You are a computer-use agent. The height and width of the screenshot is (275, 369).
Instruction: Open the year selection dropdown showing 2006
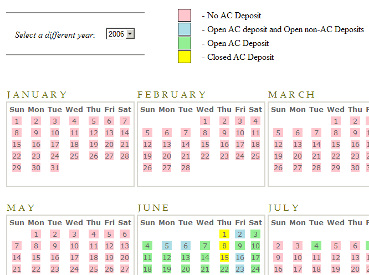120,34
